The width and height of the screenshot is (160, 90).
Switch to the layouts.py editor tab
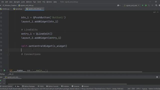point(18,9)
